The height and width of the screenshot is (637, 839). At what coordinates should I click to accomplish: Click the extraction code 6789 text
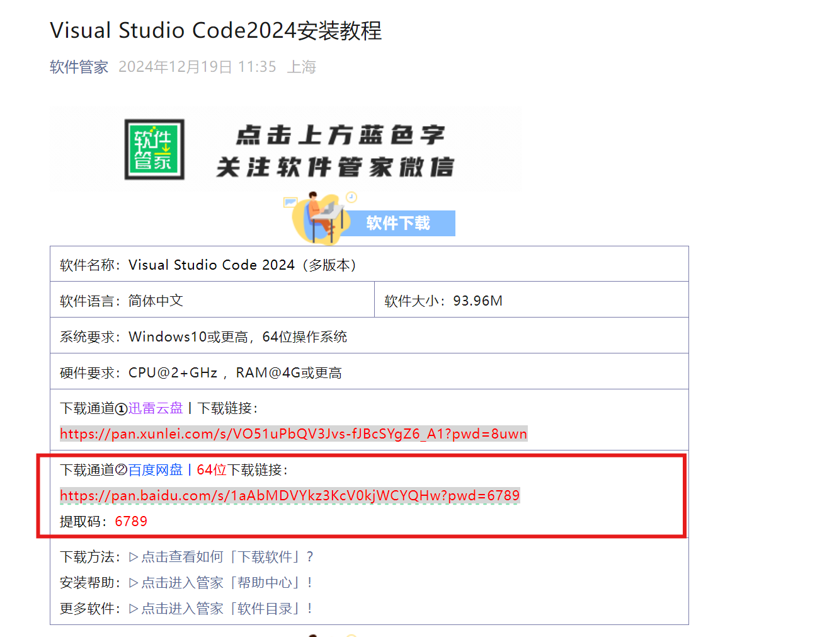131,522
